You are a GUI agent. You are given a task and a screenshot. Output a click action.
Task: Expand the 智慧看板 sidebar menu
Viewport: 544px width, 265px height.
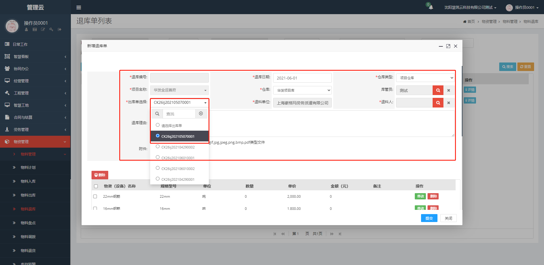tap(35, 57)
